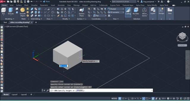Open the Surface ribbon tab
Screen dimensions: 190x106
pos(19,5)
